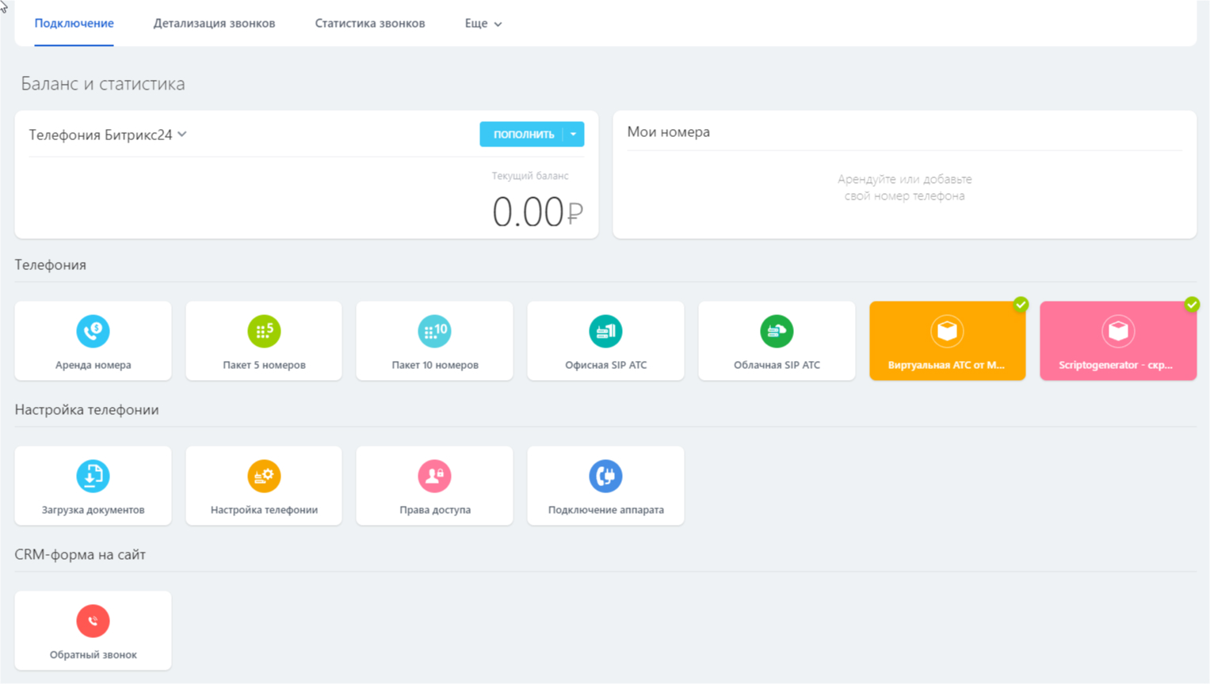Click the Загрузка документов label

(93, 510)
